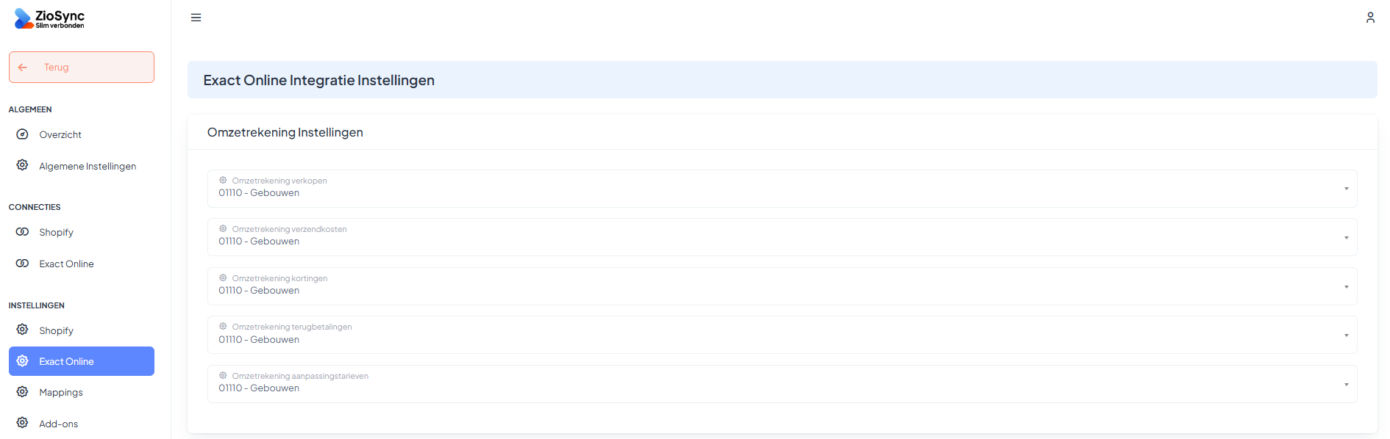Expand the Omzetrekening terugbetalingen dropdown
The image size is (1390, 439).
tap(782, 335)
